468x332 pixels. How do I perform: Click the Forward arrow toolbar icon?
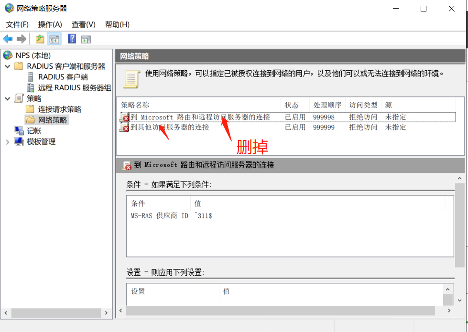(22, 39)
